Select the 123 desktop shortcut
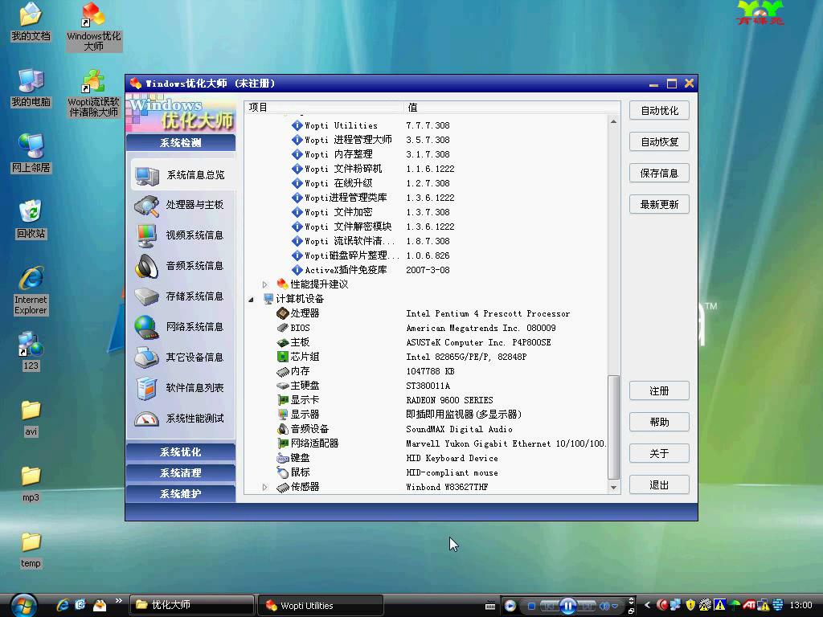 click(x=31, y=351)
